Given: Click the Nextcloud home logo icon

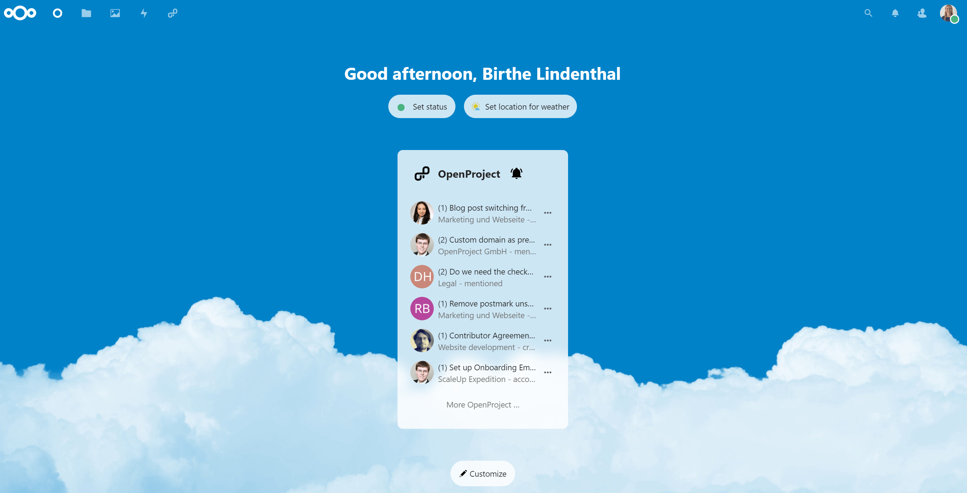Looking at the screenshot, I should click(x=19, y=12).
